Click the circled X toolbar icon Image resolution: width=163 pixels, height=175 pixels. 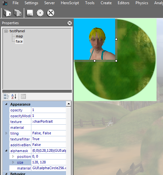coord(50,13)
